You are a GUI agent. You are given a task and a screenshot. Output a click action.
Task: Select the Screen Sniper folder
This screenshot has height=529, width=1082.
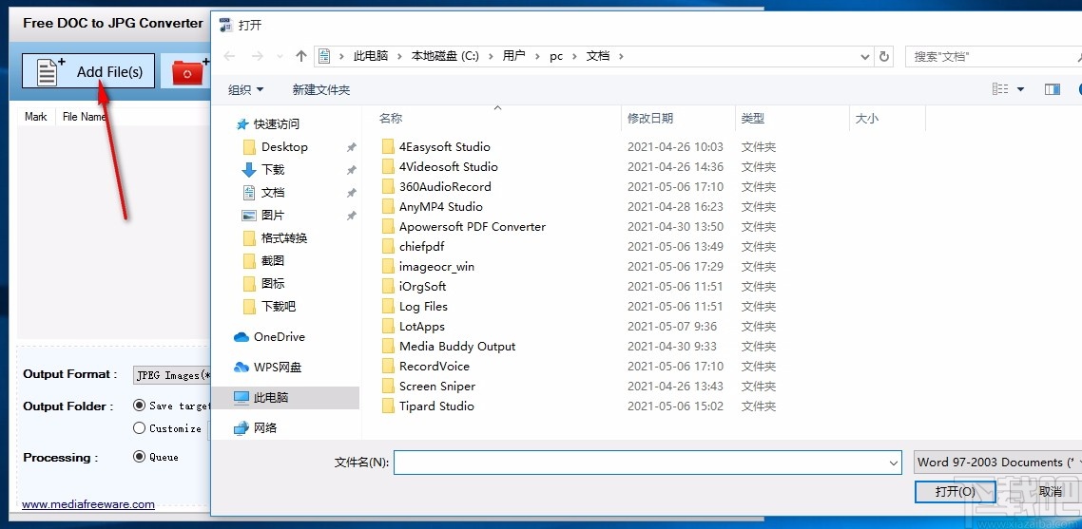(x=436, y=387)
